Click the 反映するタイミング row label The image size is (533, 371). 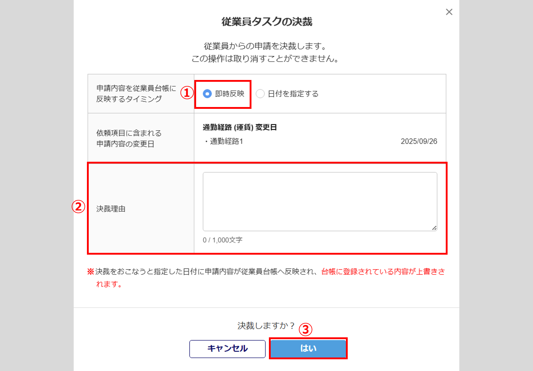tap(129, 99)
